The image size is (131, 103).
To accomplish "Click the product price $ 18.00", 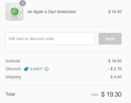I will (x=115, y=12).
